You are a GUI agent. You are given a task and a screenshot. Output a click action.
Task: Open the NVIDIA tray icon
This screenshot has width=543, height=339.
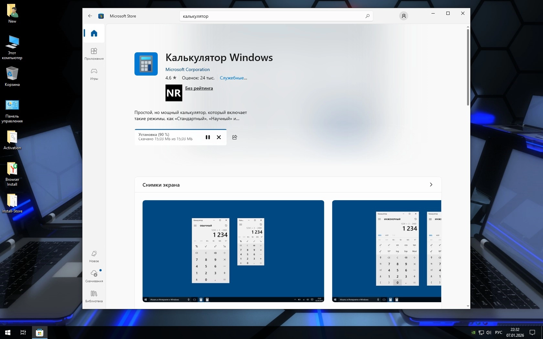pyautogui.click(x=473, y=333)
